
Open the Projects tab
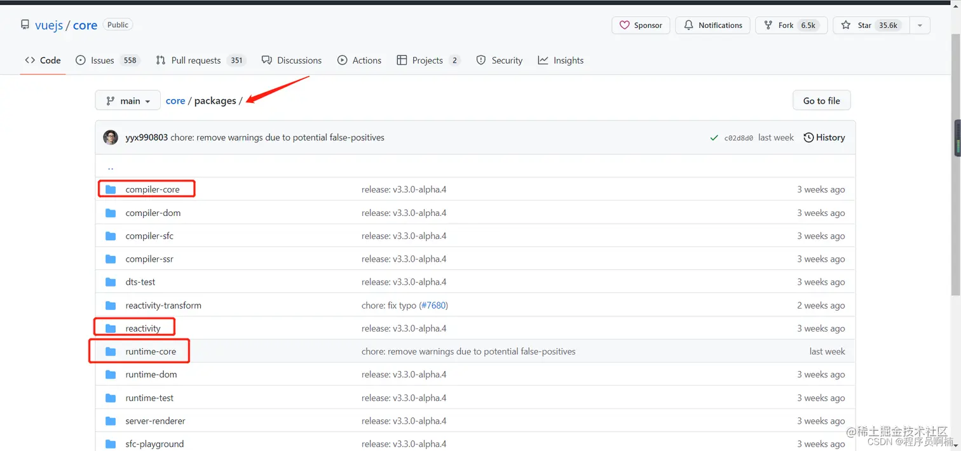pyautogui.click(x=428, y=60)
